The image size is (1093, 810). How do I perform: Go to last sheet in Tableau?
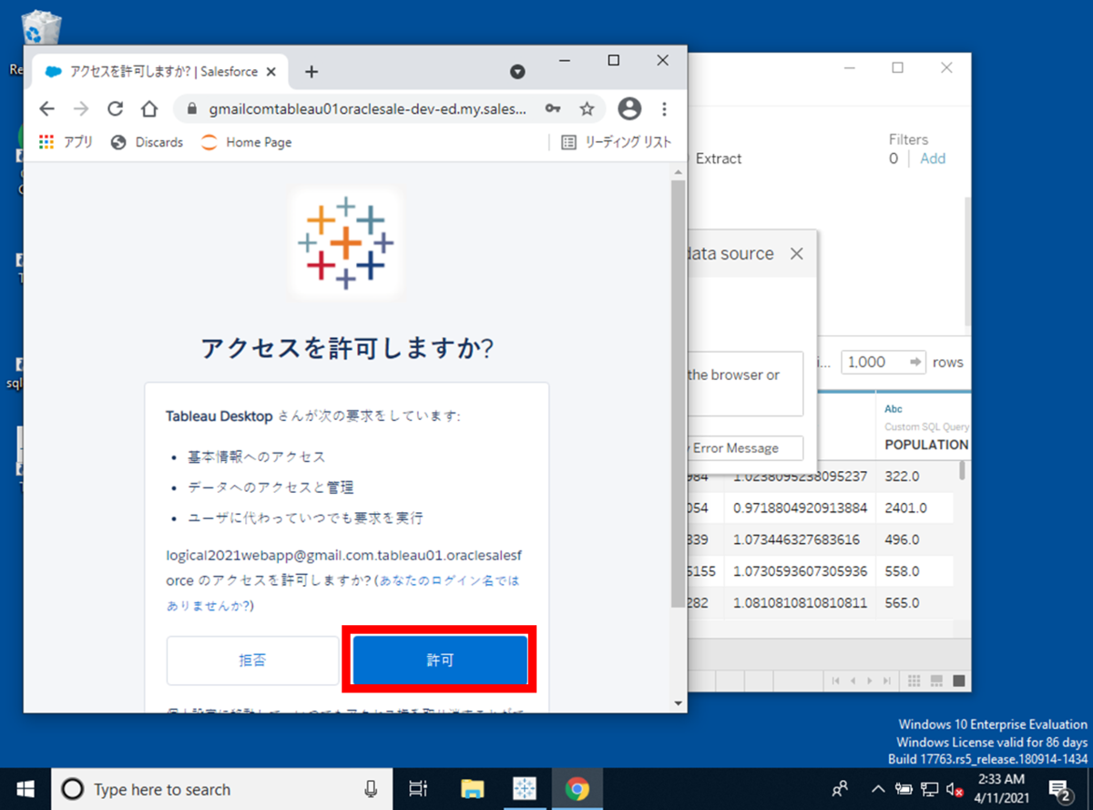887,681
